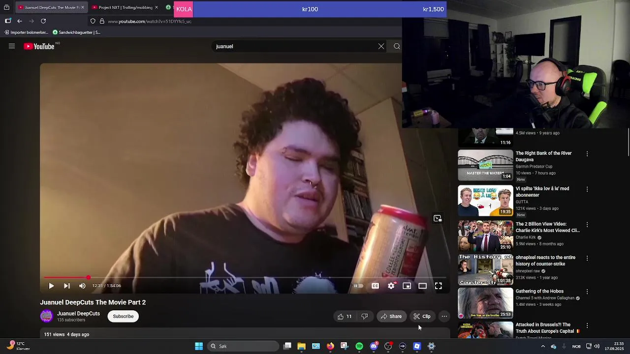Close the Juanuel DeepCuts browser tab

83,7
